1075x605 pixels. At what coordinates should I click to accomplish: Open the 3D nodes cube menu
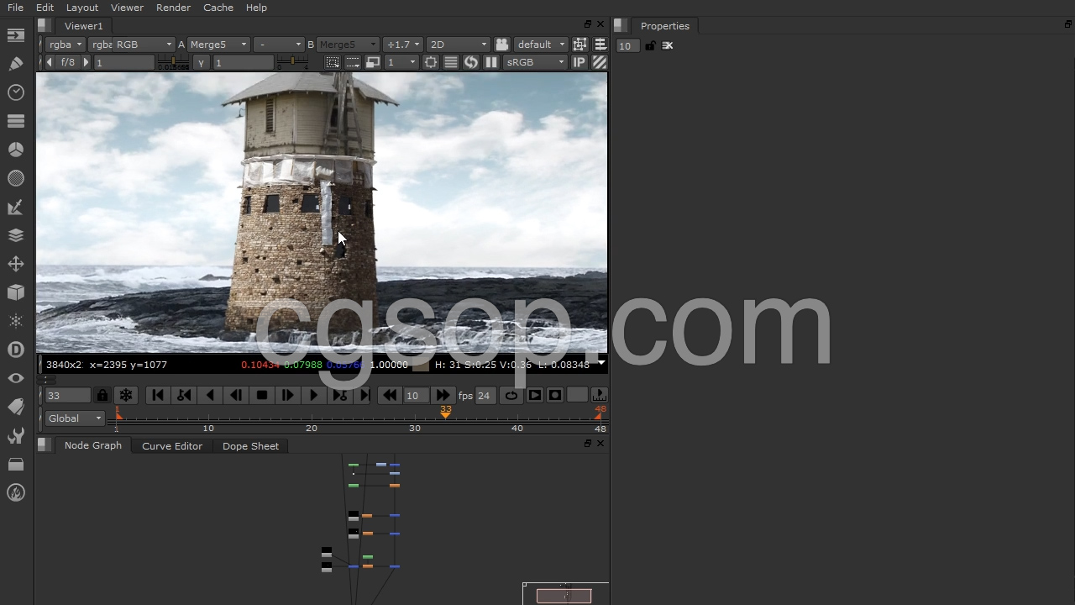[x=16, y=292]
